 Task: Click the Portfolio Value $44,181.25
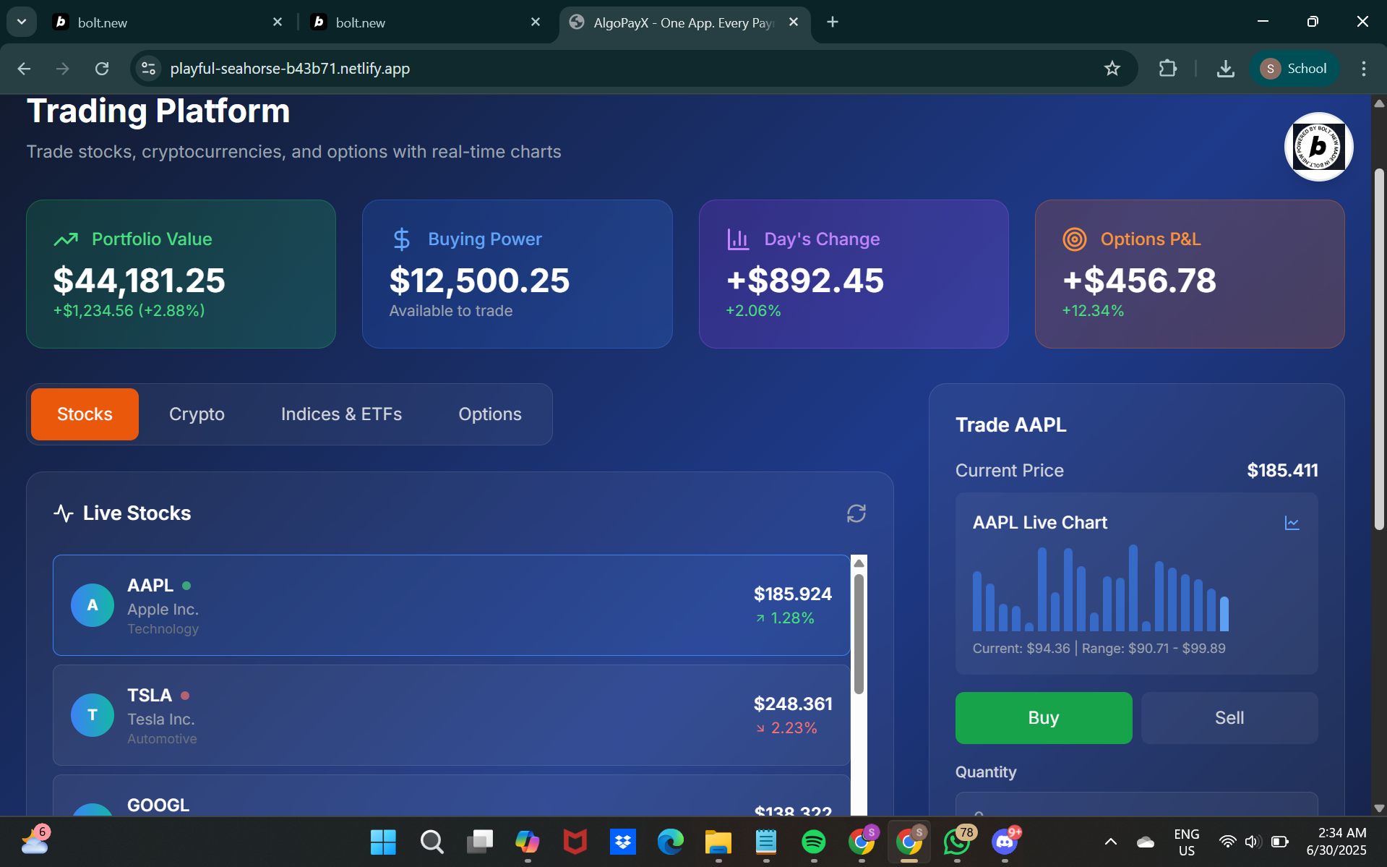tap(139, 281)
